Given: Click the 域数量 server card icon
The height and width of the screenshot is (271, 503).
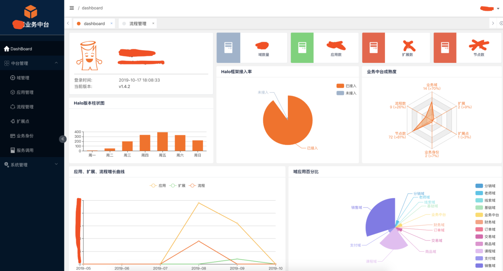Looking at the screenshot, I should click(x=228, y=48).
